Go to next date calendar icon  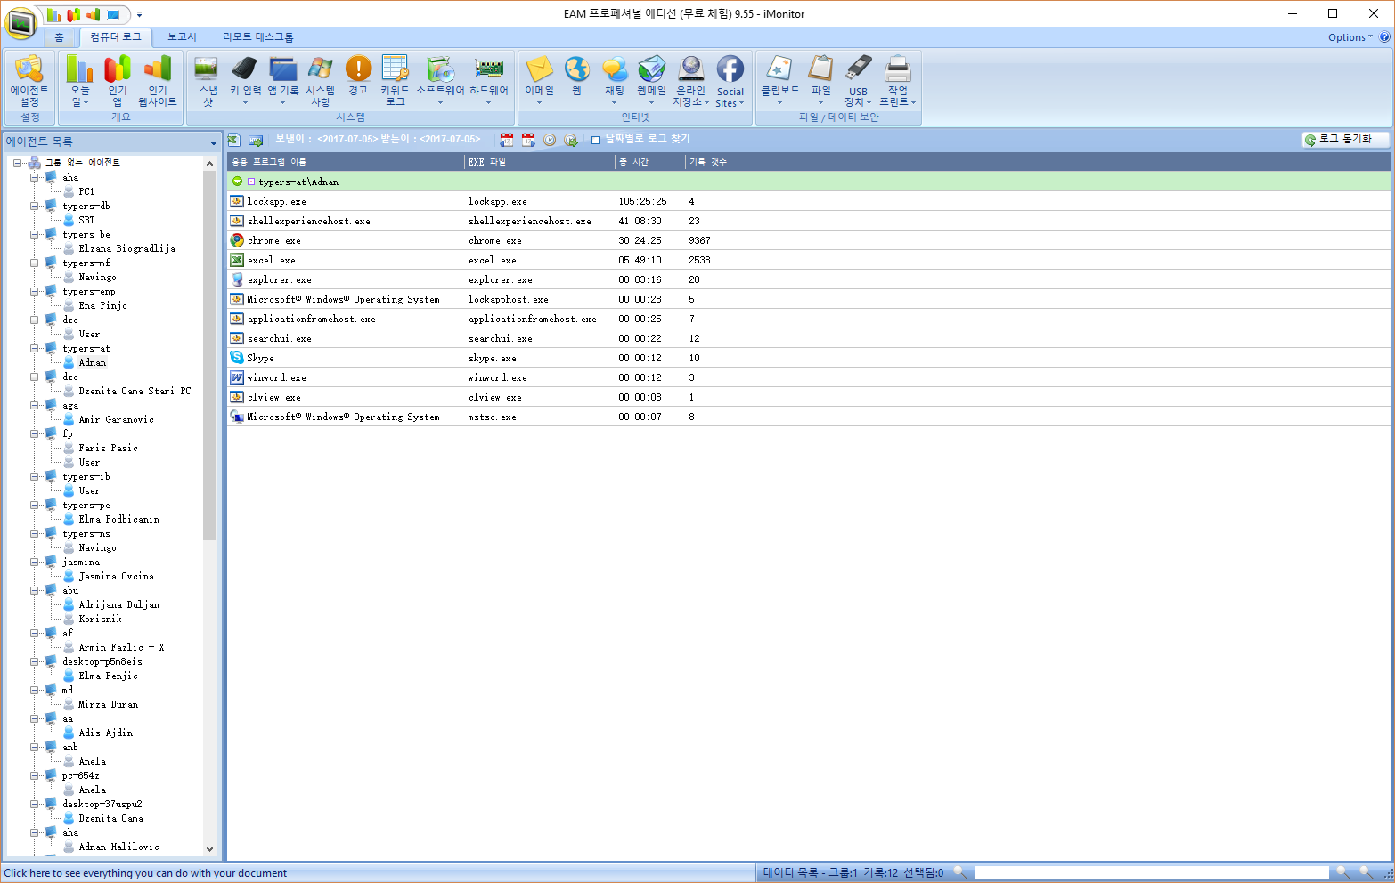[528, 140]
